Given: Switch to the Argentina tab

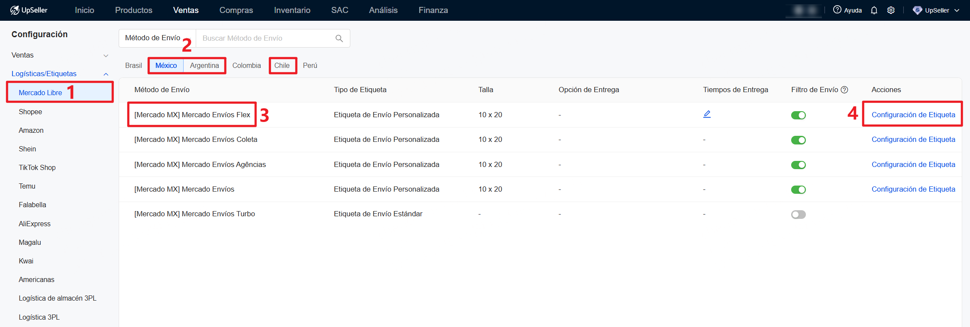Looking at the screenshot, I should coord(204,65).
